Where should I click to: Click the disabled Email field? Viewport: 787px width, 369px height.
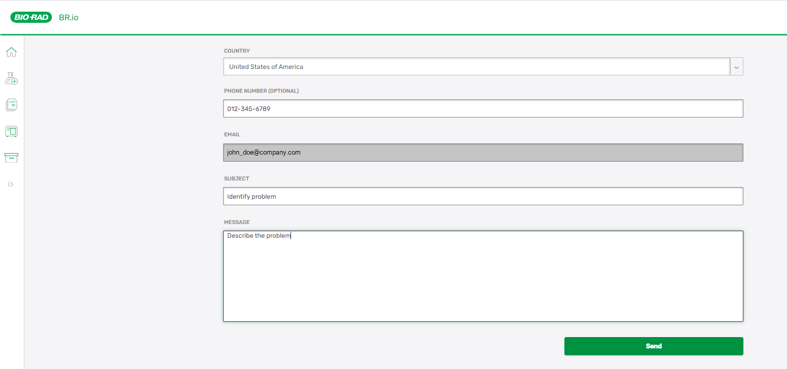483,153
